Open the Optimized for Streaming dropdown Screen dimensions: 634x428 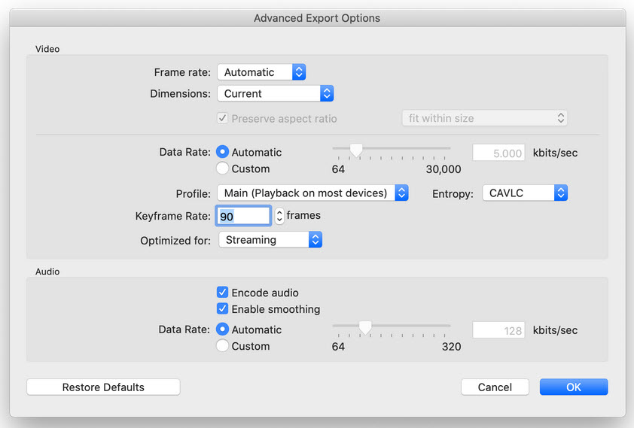click(x=270, y=240)
